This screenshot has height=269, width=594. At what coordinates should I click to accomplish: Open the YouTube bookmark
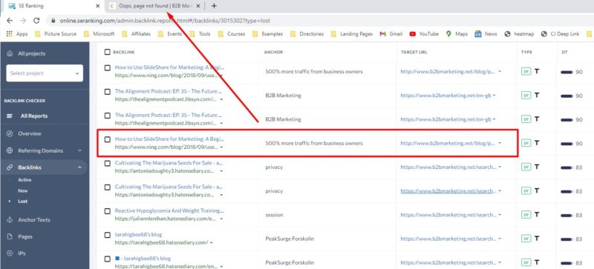[x=424, y=34]
